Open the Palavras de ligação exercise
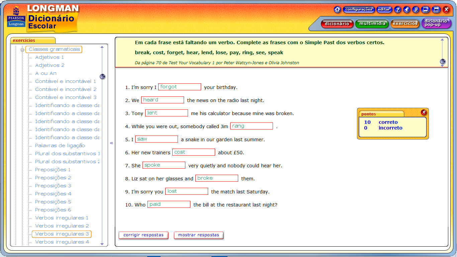The height and width of the screenshot is (257, 457). [x=60, y=146]
